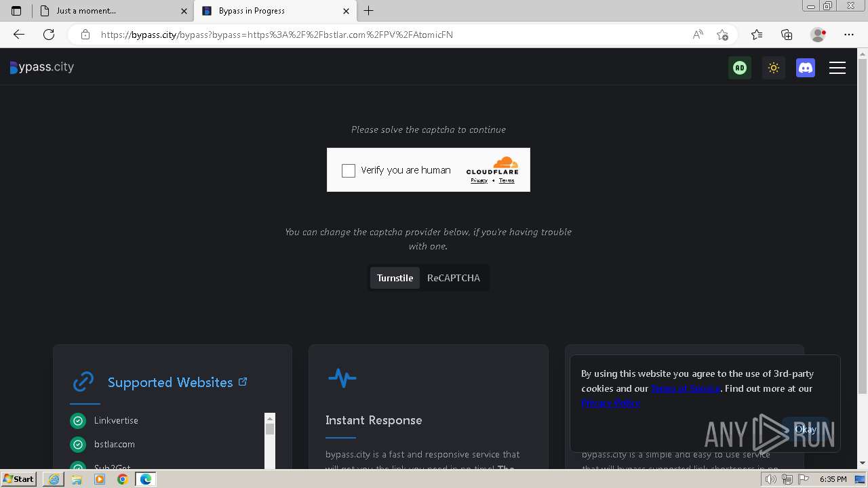Click the external link icon beside Supported Websites

[x=243, y=382]
